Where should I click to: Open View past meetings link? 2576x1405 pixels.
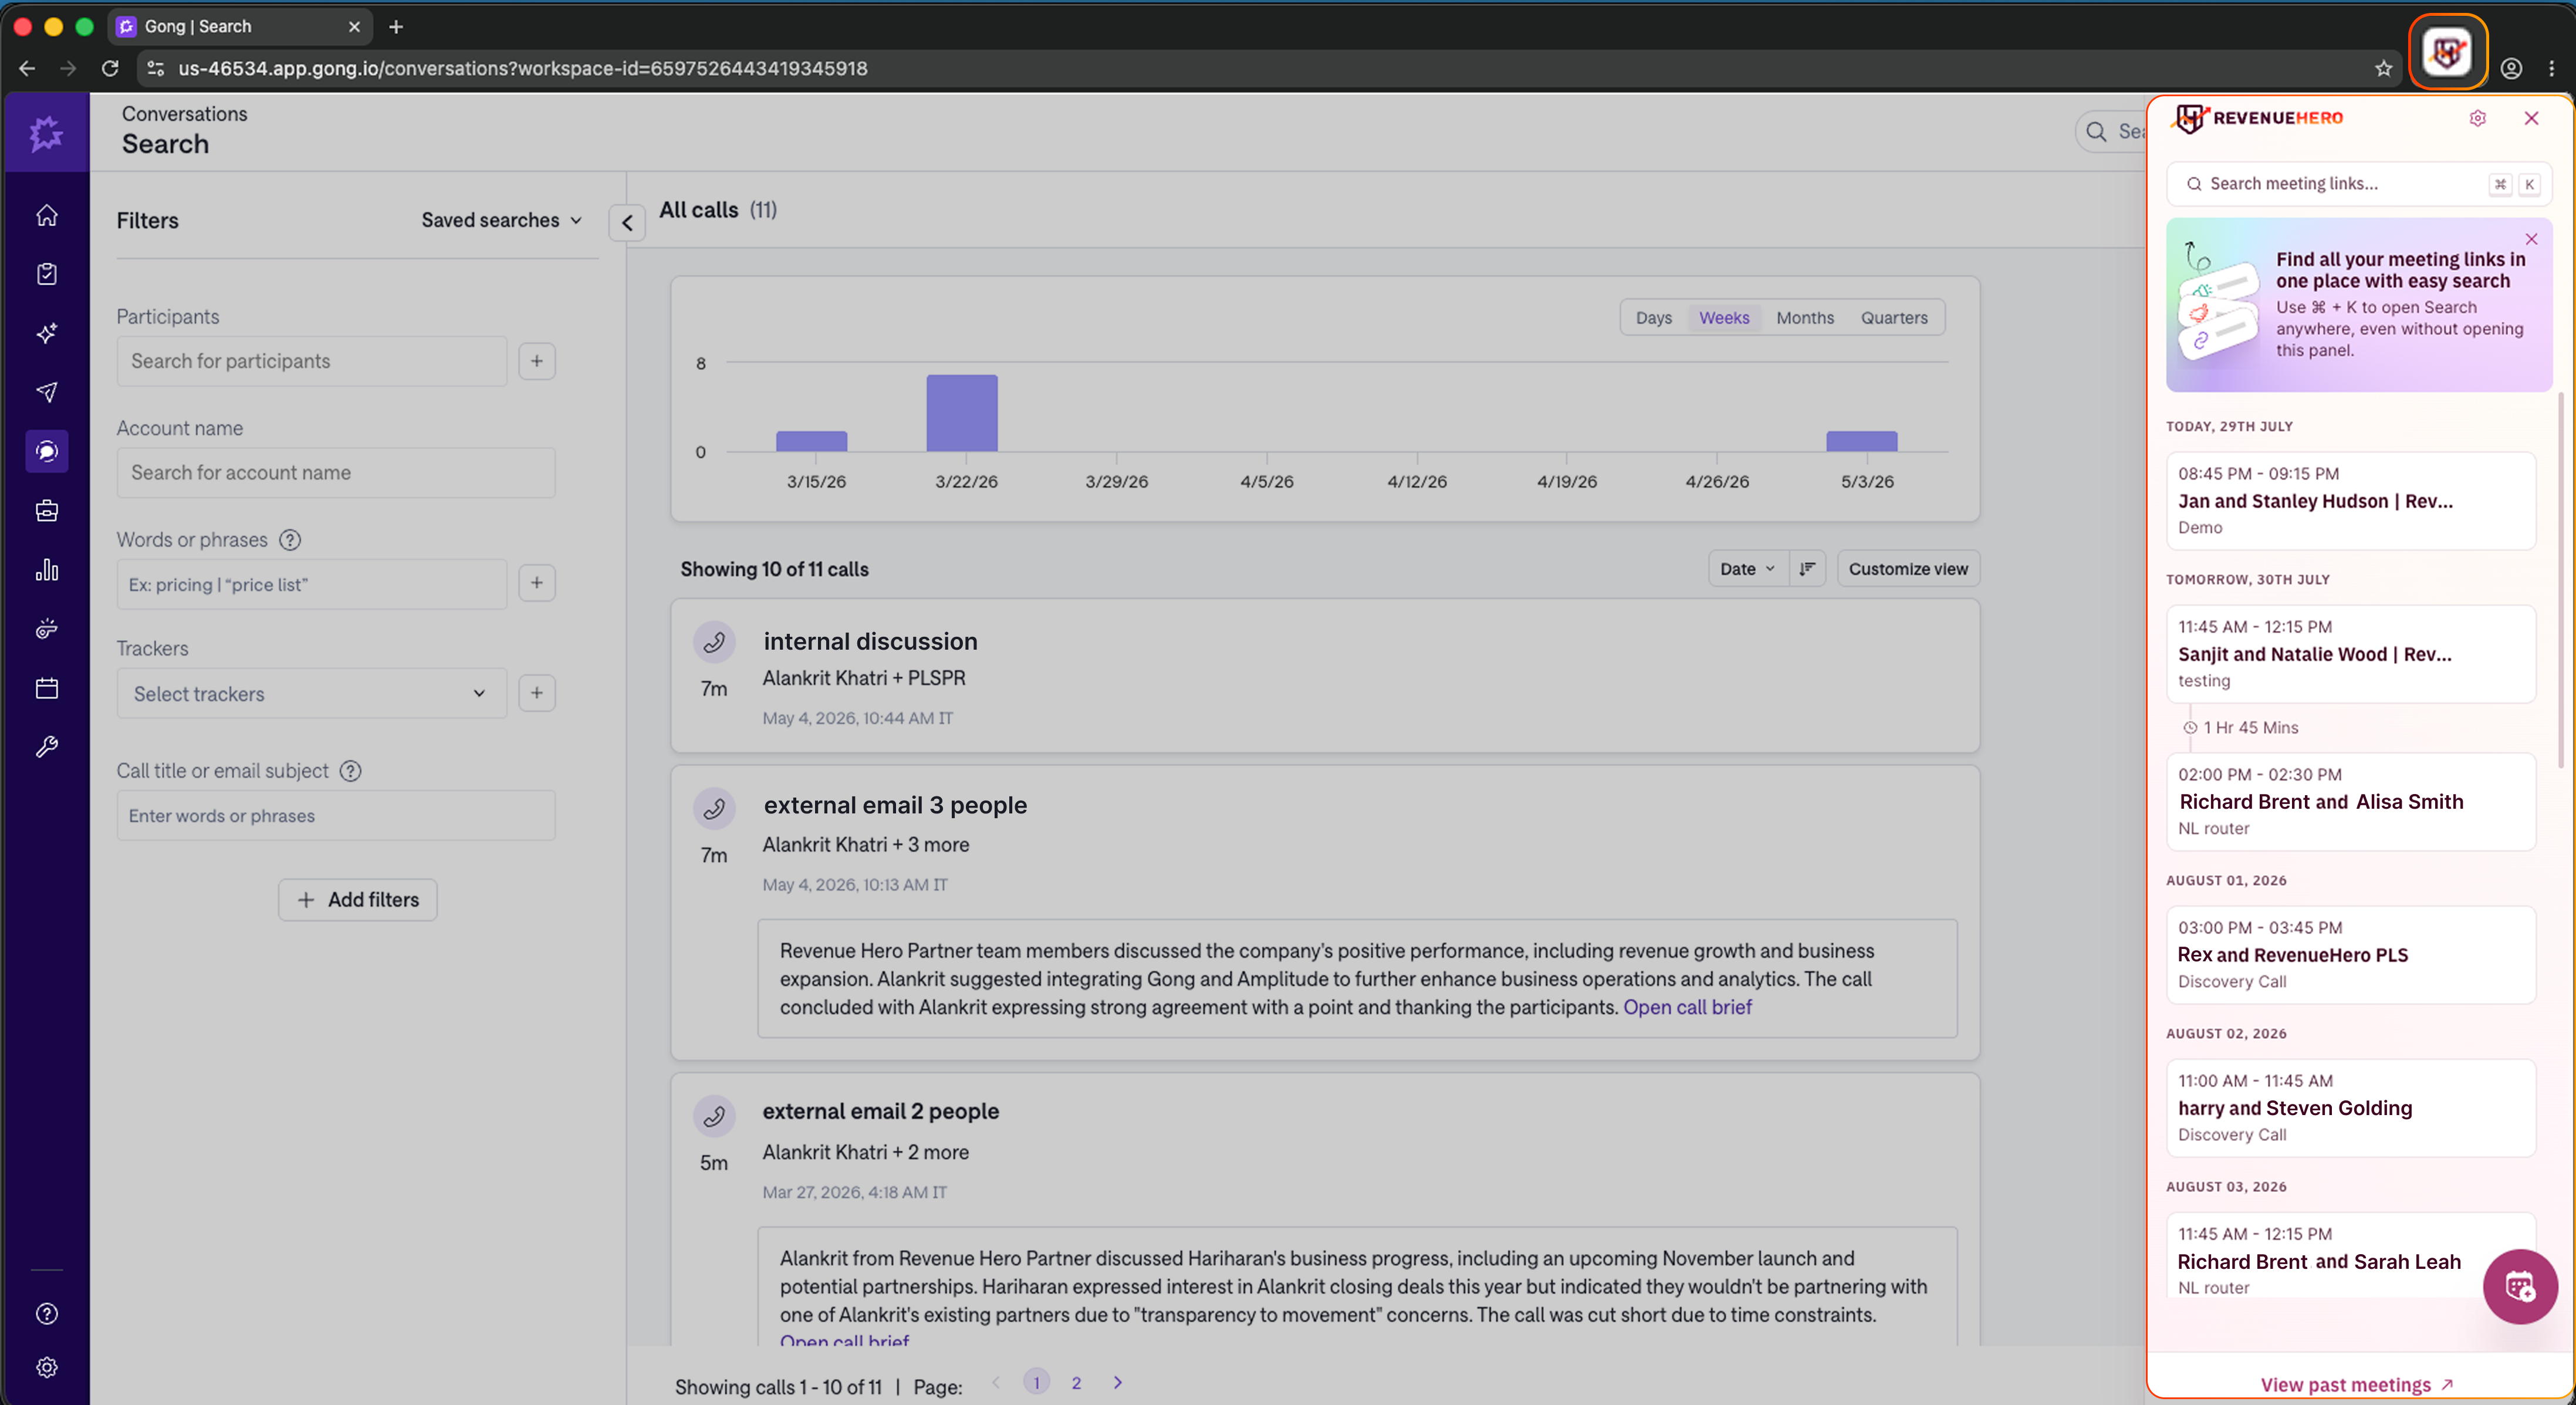(x=2357, y=1385)
